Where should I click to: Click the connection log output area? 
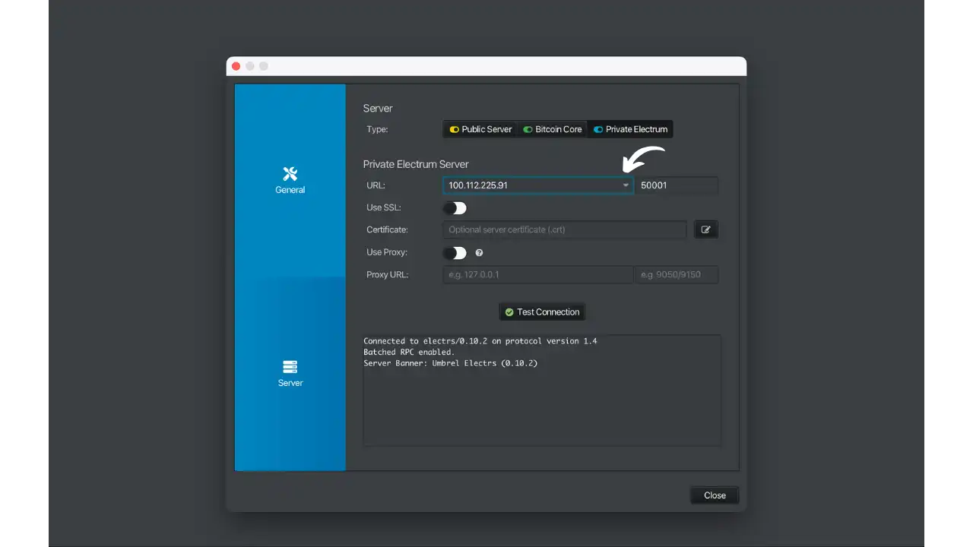(542, 389)
